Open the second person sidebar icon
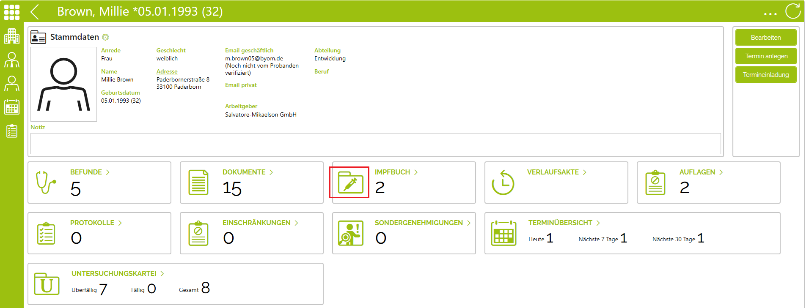 click(x=12, y=84)
